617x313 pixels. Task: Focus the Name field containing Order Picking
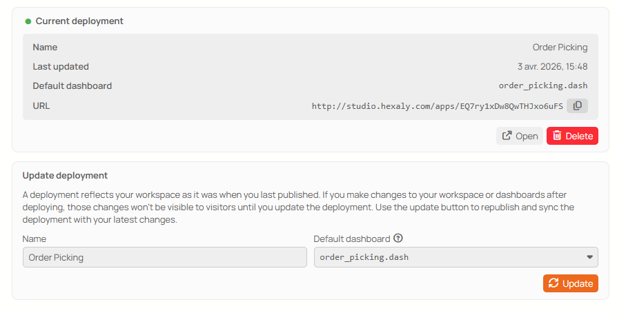[x=164, y=257]
